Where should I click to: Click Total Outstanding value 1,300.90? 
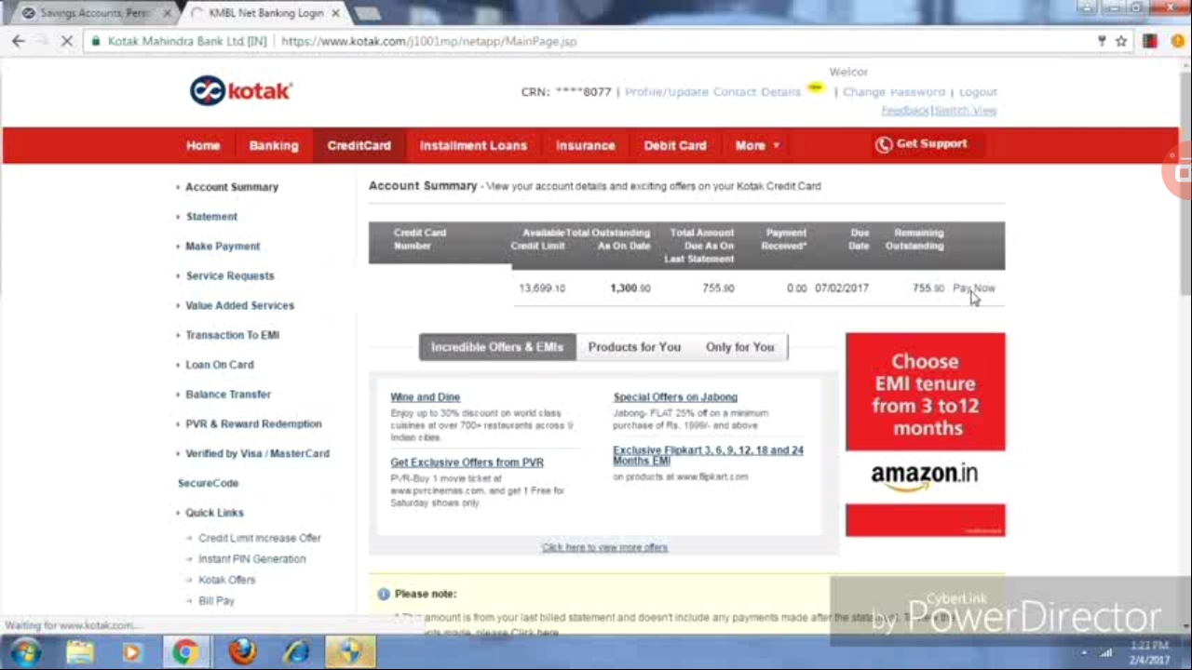(630, 288)
